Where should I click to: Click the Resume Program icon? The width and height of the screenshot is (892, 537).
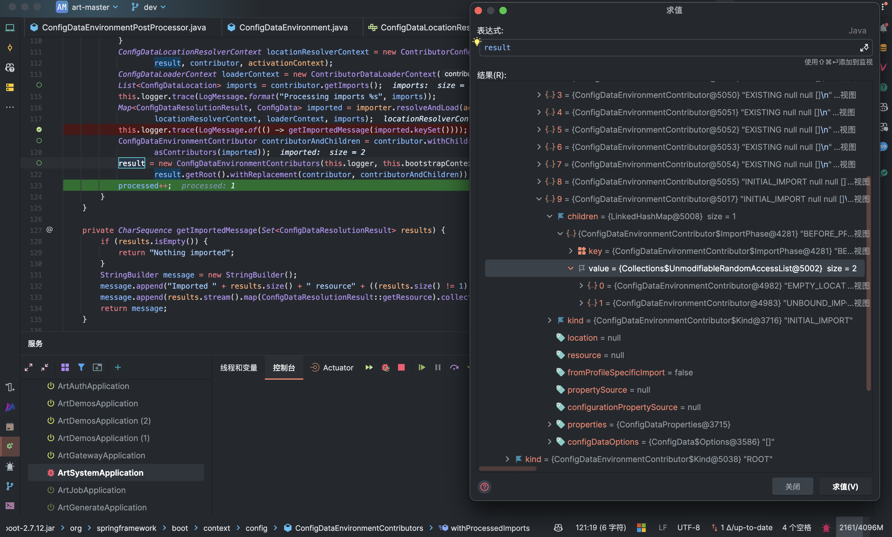[421, 368]
